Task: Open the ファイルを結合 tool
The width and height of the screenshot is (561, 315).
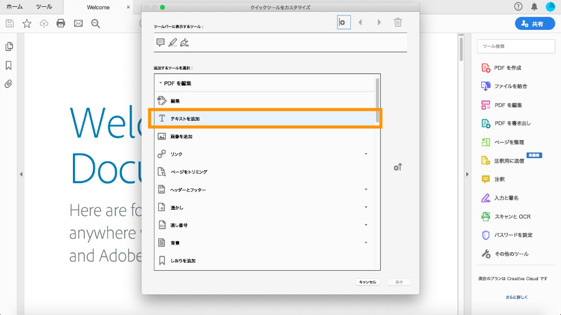Action: pyautogui.click(x=504, y=86)
